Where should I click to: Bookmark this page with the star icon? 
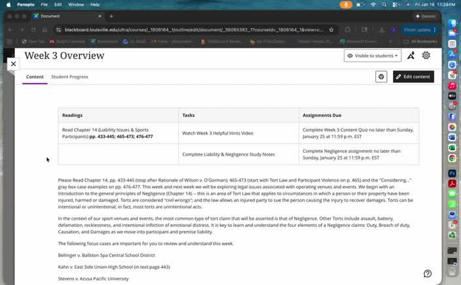coord(331,29)
